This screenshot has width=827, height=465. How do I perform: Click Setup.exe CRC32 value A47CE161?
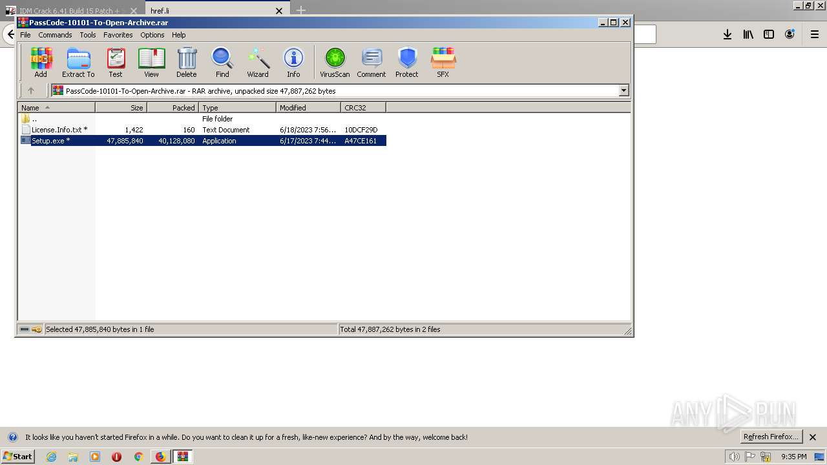361,141
